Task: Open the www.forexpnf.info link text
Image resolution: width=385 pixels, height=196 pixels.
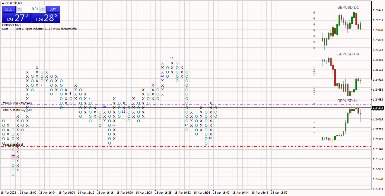Action: [x=65, y=29]
